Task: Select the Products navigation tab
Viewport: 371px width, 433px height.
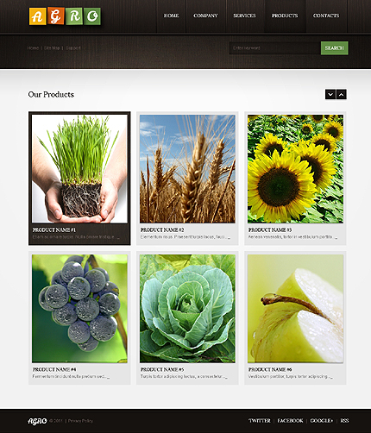Action: click(285, 16)
